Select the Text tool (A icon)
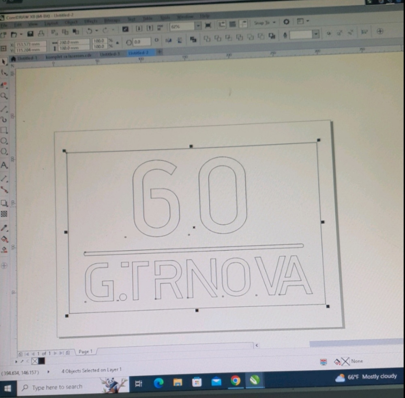Viewport: 405px width, 398px height. click(x=4, y=165)
